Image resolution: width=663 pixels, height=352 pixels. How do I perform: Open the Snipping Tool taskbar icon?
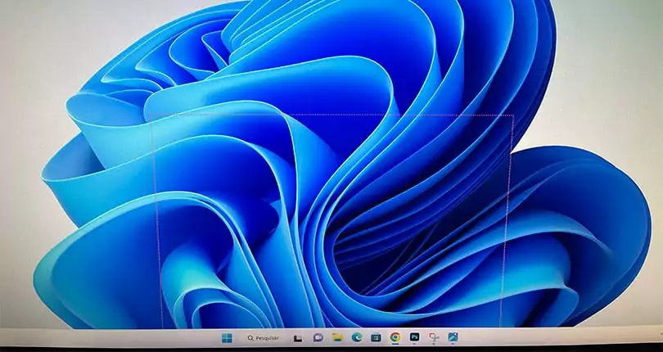tap(434, 336)
